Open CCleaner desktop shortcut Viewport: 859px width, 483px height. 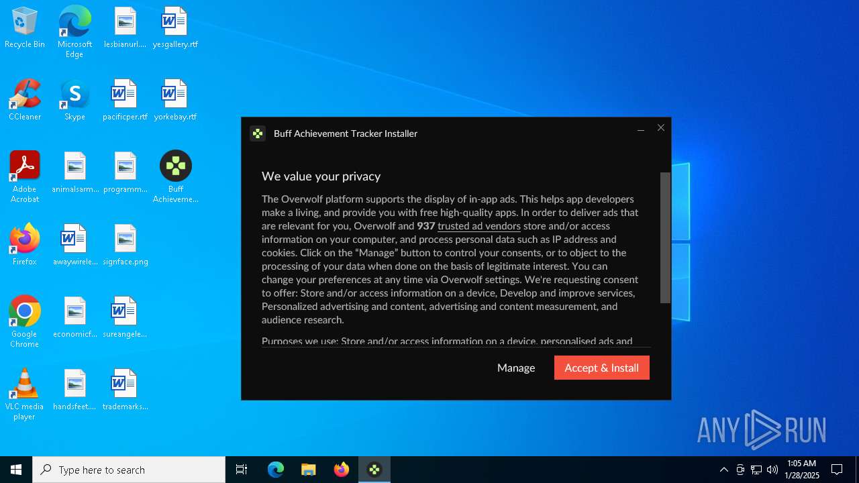(25, 101)
